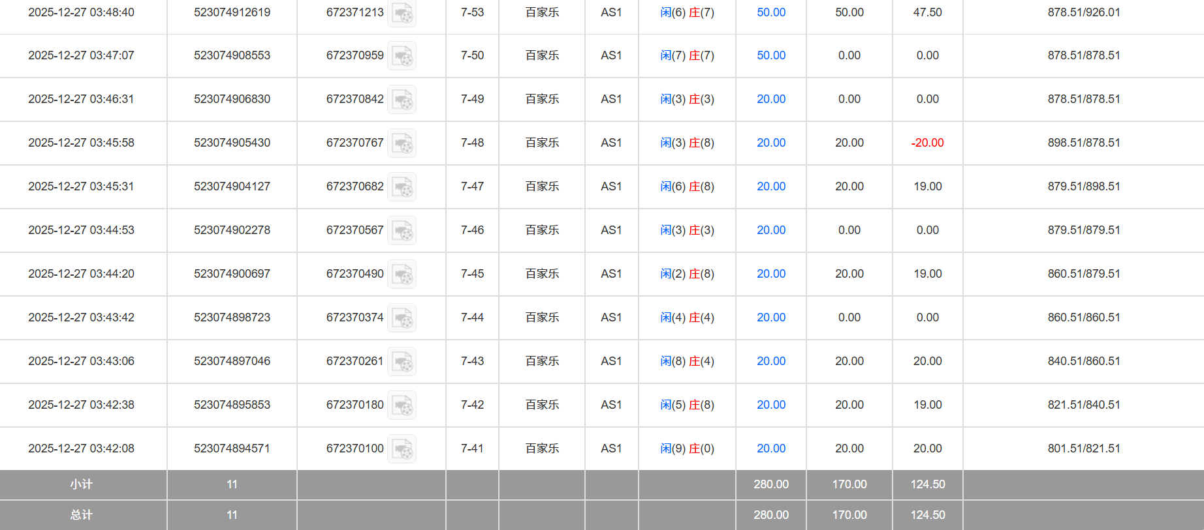Open video replay icon next to 672371213
Image resolution: width=1204 pixels, height=530 pixels.
point(402,13)
